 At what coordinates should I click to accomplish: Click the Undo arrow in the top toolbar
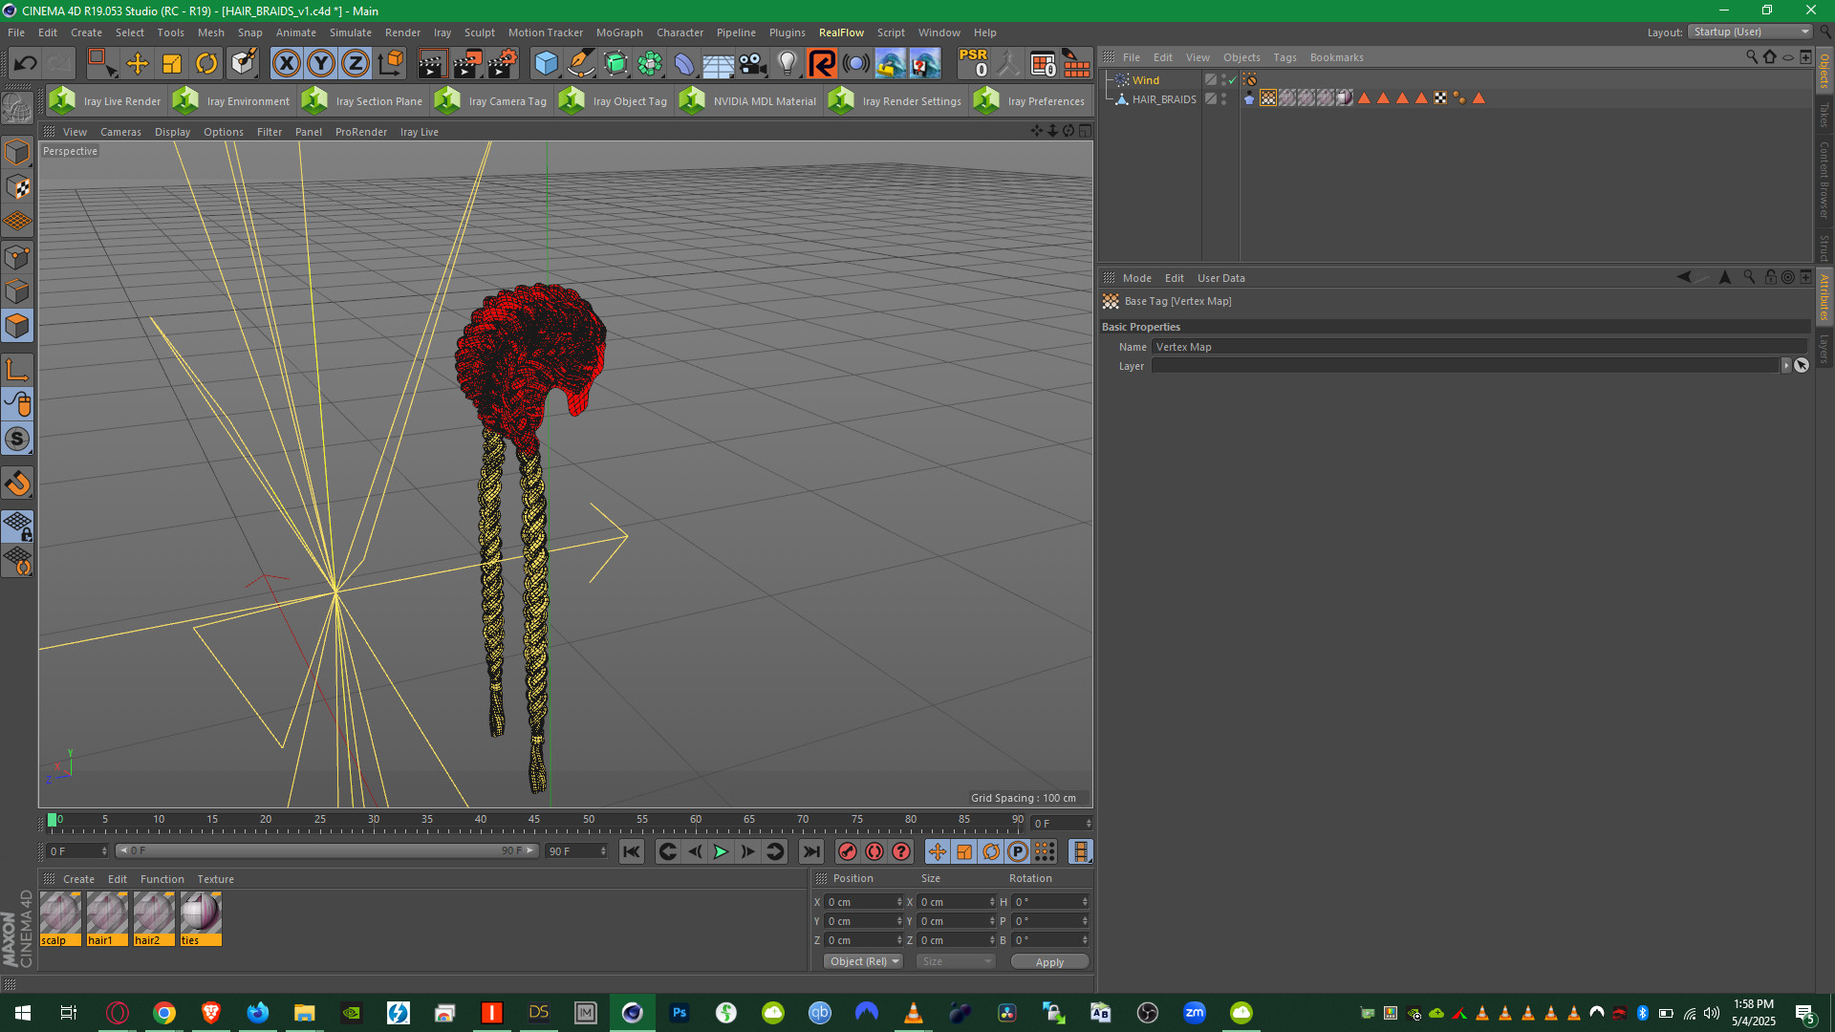pos(26,64)
